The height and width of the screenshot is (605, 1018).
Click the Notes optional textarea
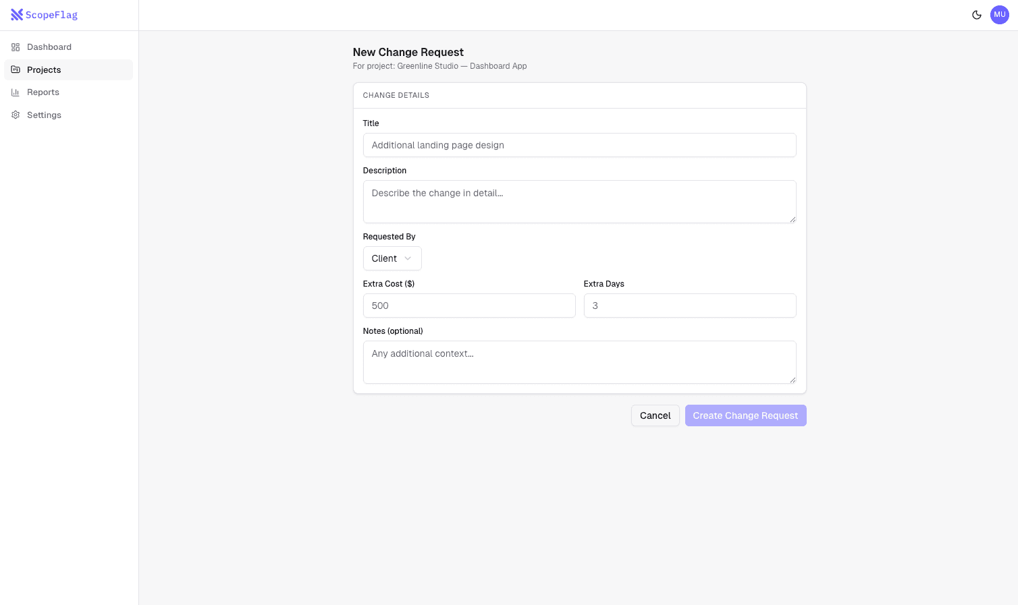579,362
